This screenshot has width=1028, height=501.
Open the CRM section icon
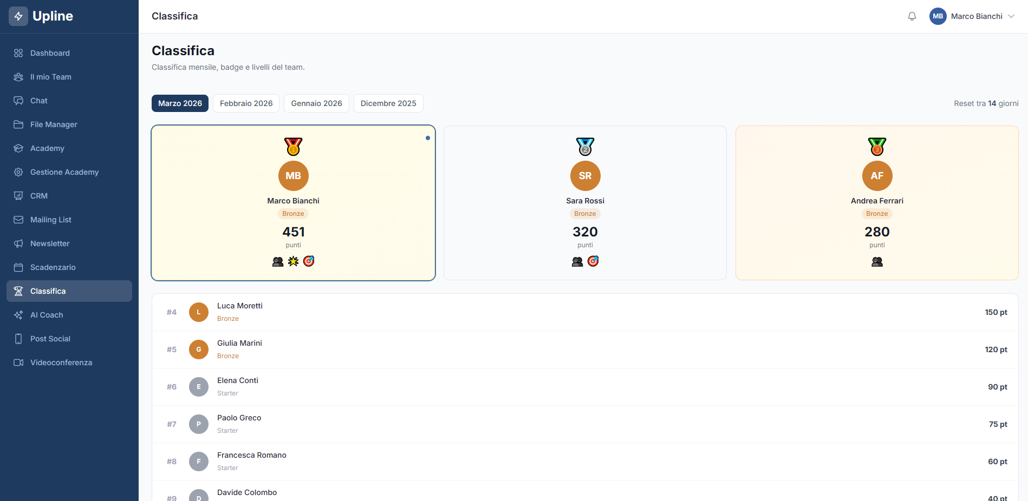[x=18, y=195]
